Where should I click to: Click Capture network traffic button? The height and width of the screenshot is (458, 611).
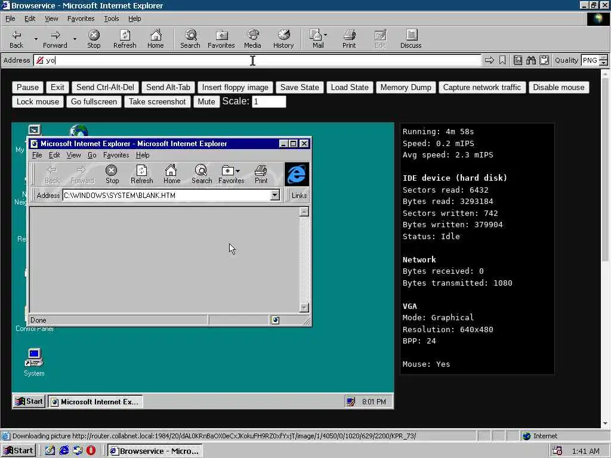(x=482, y=87)
